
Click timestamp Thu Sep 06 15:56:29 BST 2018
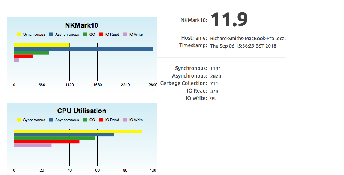[243, 46]
